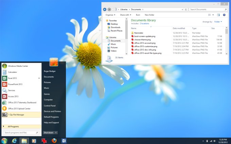Click the Search Documents field
The height and width of the screenshot is (144, 231).
pos(208,9)
